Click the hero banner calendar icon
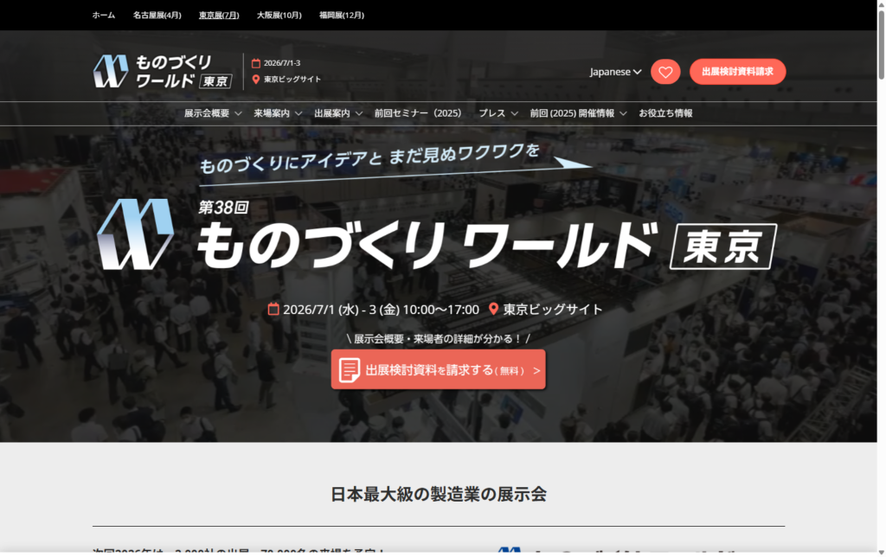This screenshot has width=886, height=557. point(273,310)
